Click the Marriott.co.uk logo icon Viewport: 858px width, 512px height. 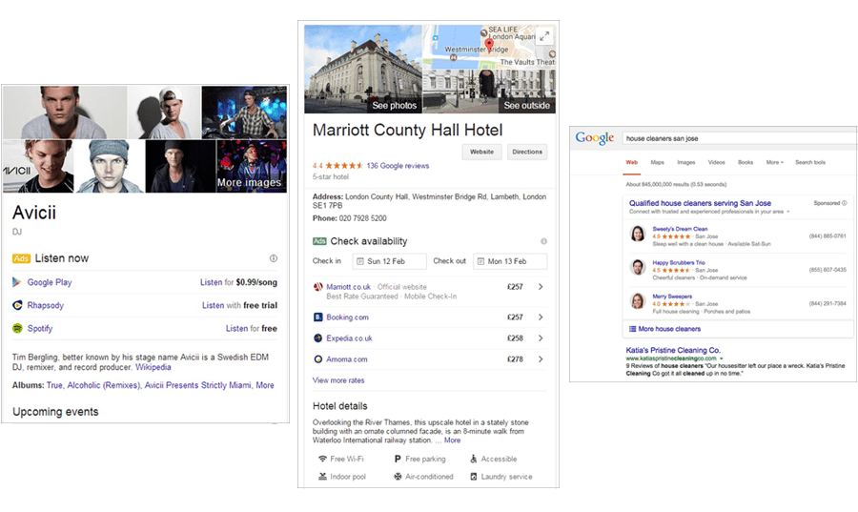tap(317, 287)
